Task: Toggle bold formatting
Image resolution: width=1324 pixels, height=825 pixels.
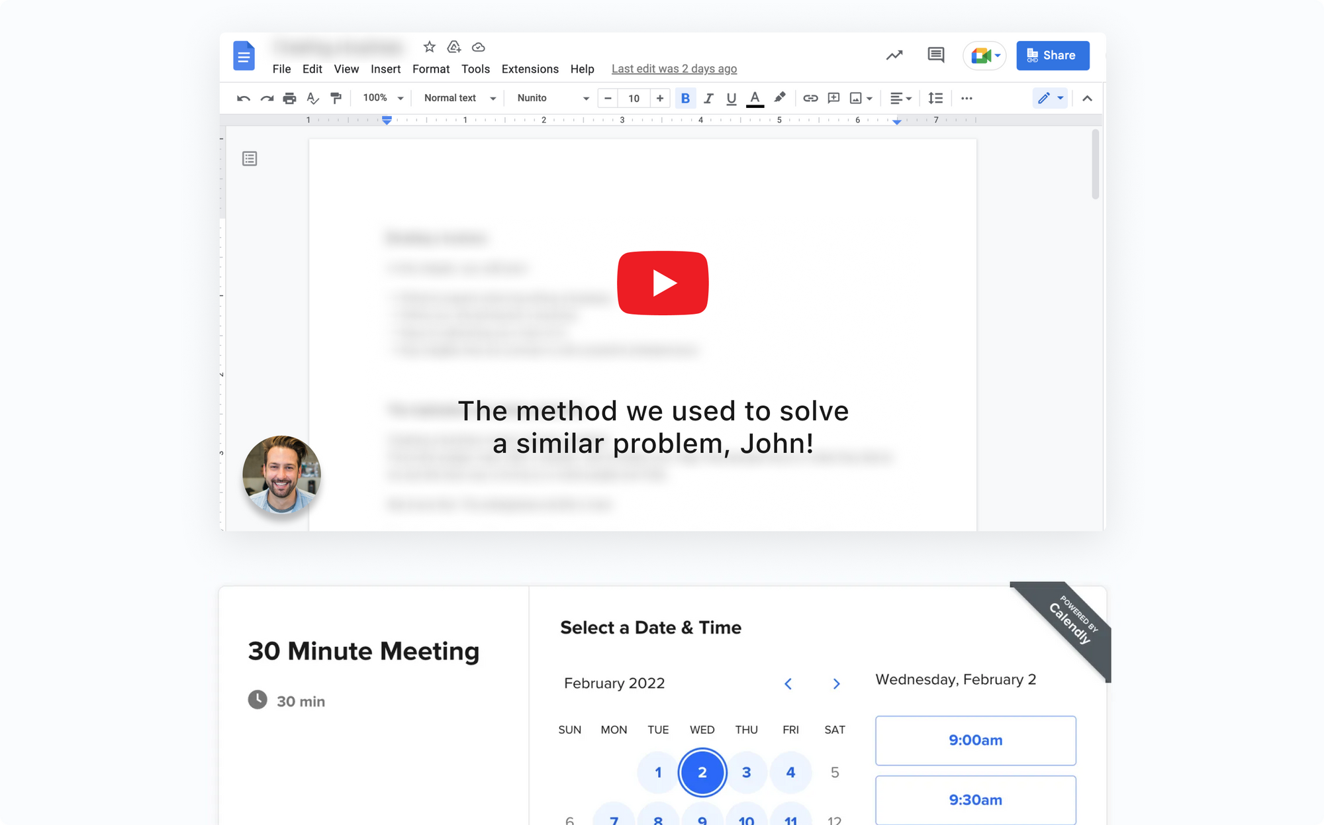Action: (x=685, y=99)
